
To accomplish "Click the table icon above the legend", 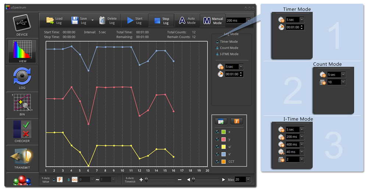I will (222, 121).
